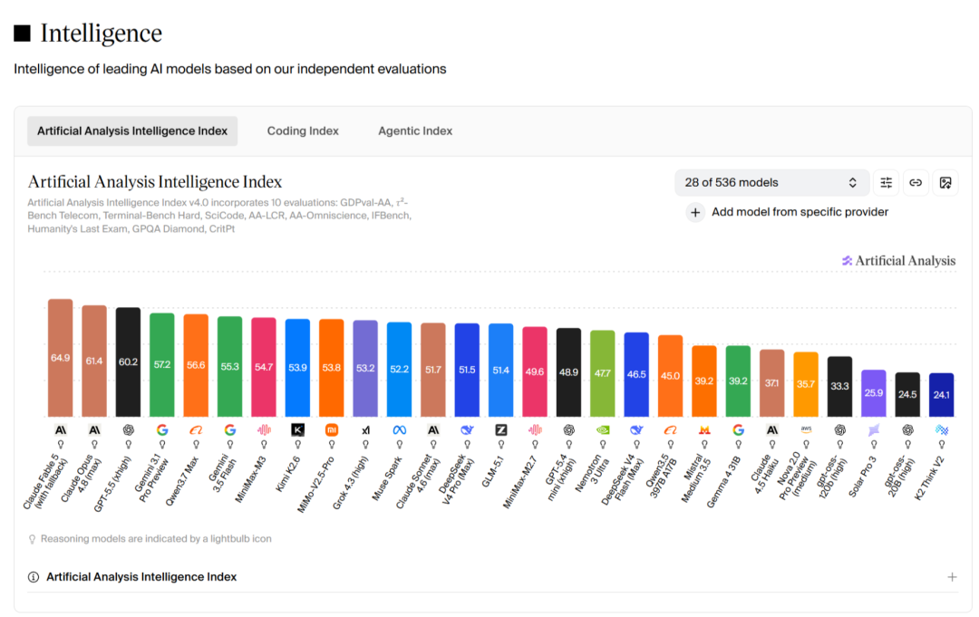Click MiniMax logo under the 54.7 bar

(x=264, y=429)
